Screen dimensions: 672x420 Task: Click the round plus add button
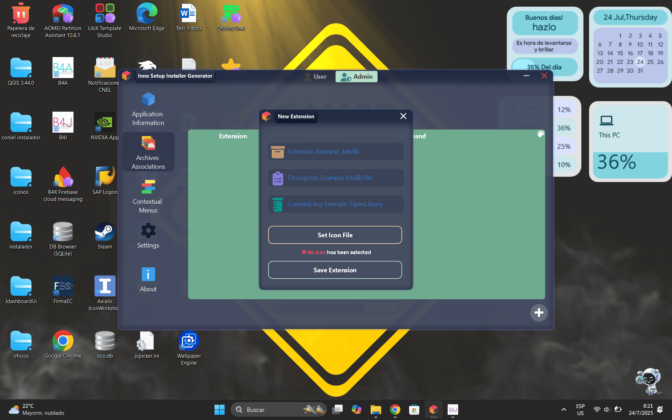click(539, 313)
